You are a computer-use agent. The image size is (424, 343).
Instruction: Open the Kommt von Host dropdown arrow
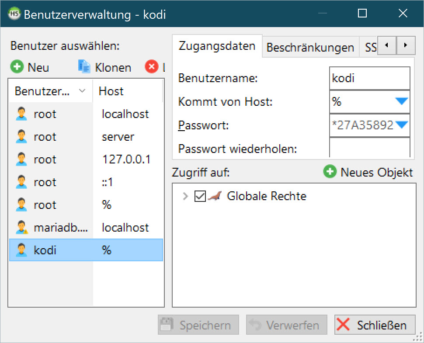401,101
